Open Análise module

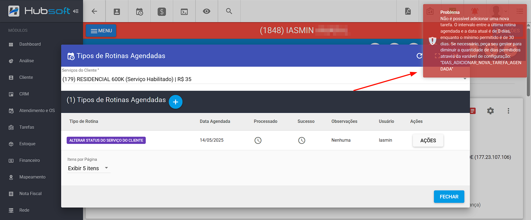[27, 61]
